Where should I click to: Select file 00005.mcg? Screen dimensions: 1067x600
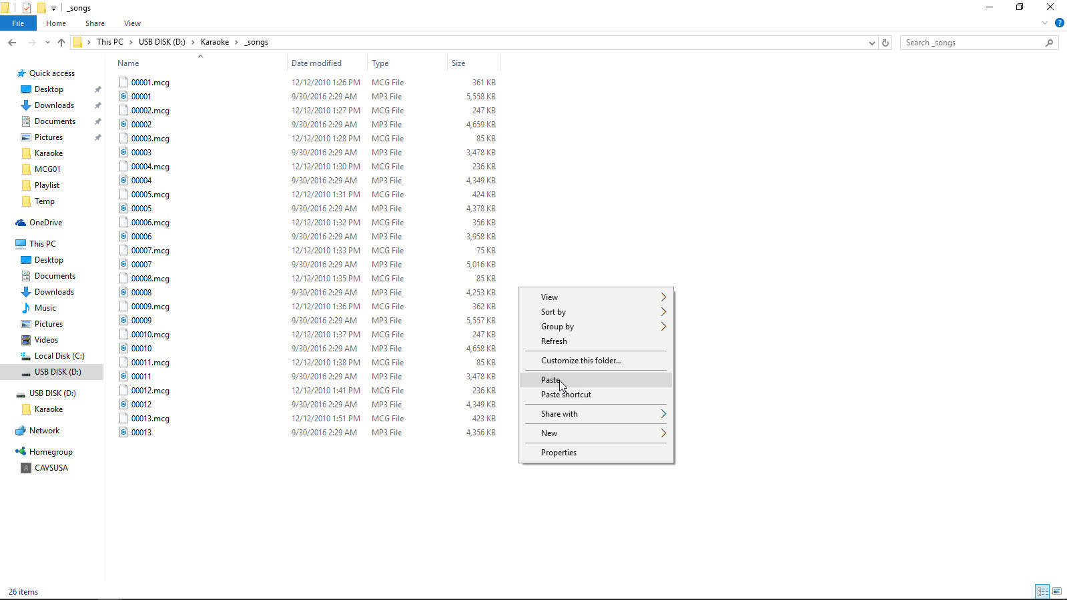coord(150,195)
